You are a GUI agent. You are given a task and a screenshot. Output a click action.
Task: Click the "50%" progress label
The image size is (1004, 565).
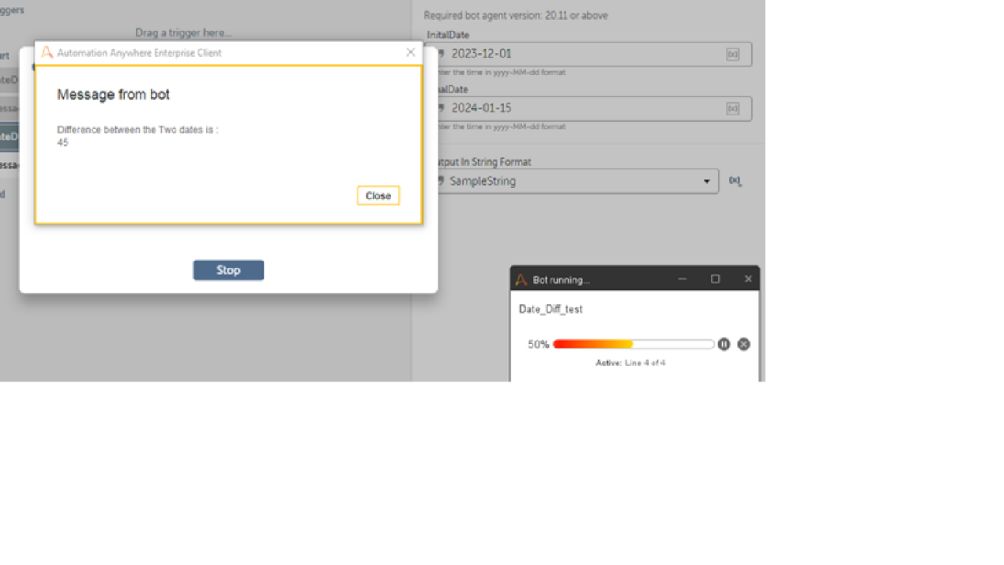coord(538,344)
